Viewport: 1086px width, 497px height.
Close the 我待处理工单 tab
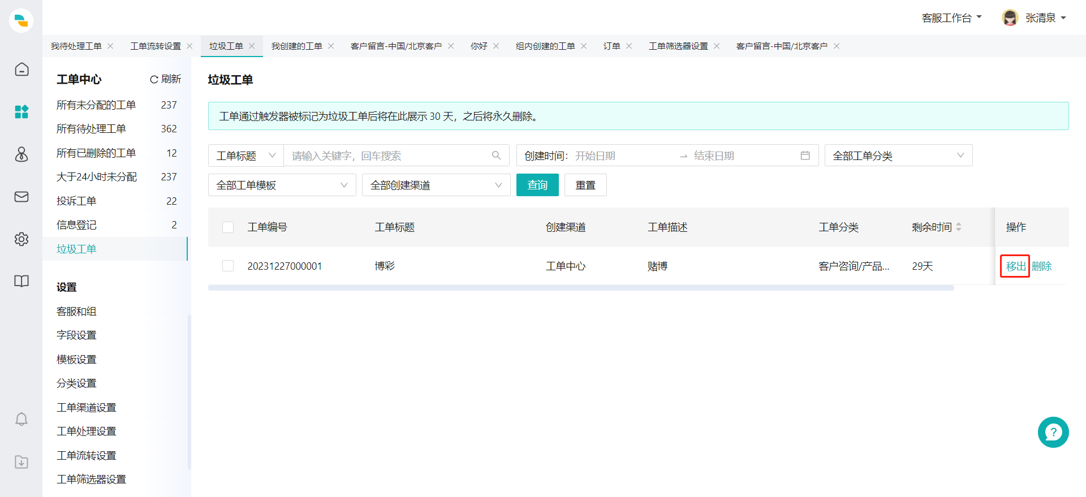(110, 46)
